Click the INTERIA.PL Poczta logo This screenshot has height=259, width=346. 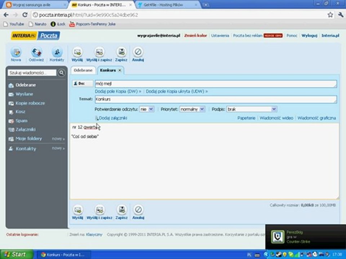pos(35,36)
